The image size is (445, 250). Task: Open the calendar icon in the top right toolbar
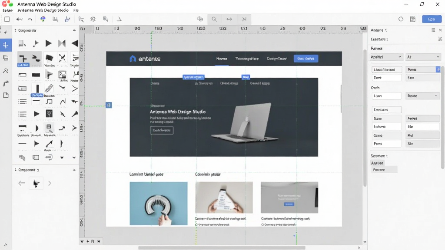pos(413,19)
